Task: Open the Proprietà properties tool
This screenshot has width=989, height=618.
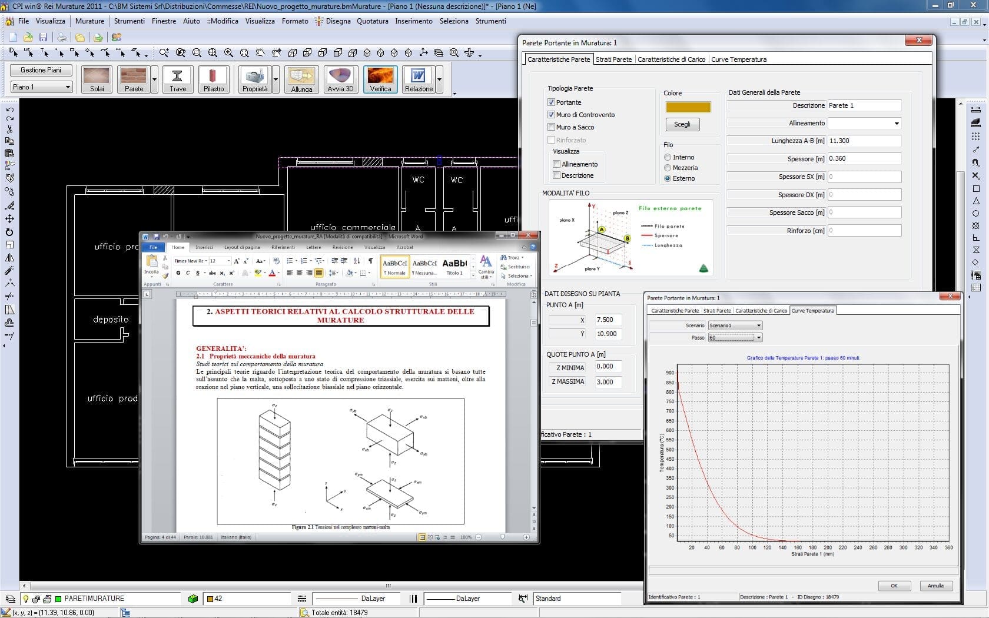Action: [255, 79]
